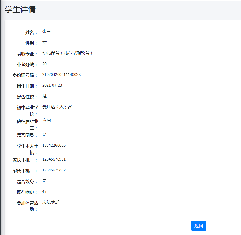Click the 中考分数： label
This screenshot has height=235, width=241.
click(x=27, y=65)
